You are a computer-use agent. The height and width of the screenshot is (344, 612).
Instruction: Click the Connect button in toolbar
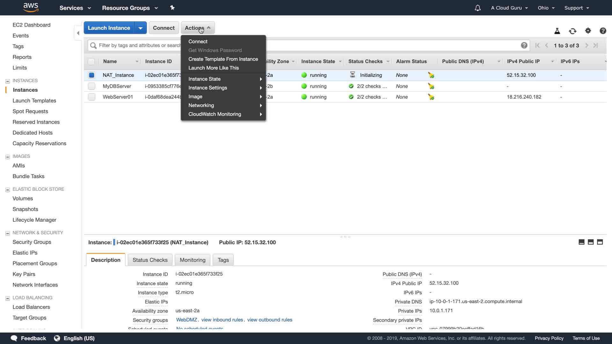pyautogui.click(x=164, y=28)
